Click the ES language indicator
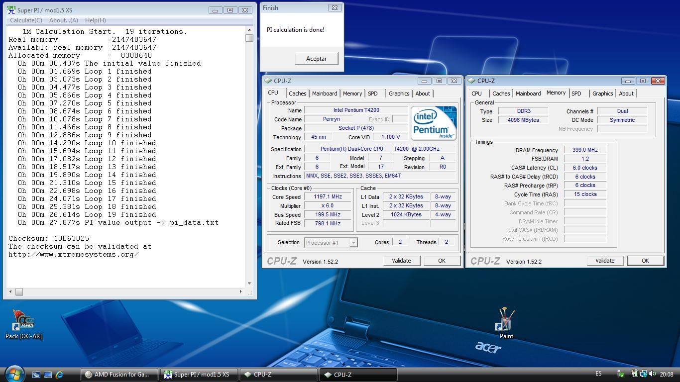 click(x=598, y=374)
